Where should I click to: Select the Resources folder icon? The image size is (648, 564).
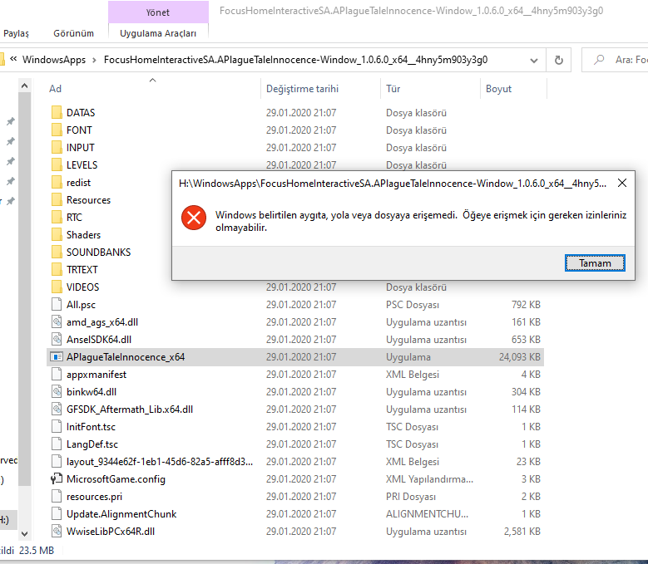coord(57,199)
